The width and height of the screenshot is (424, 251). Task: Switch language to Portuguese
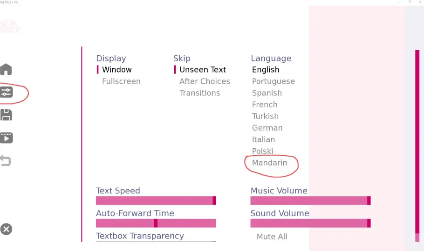(273, 81)
